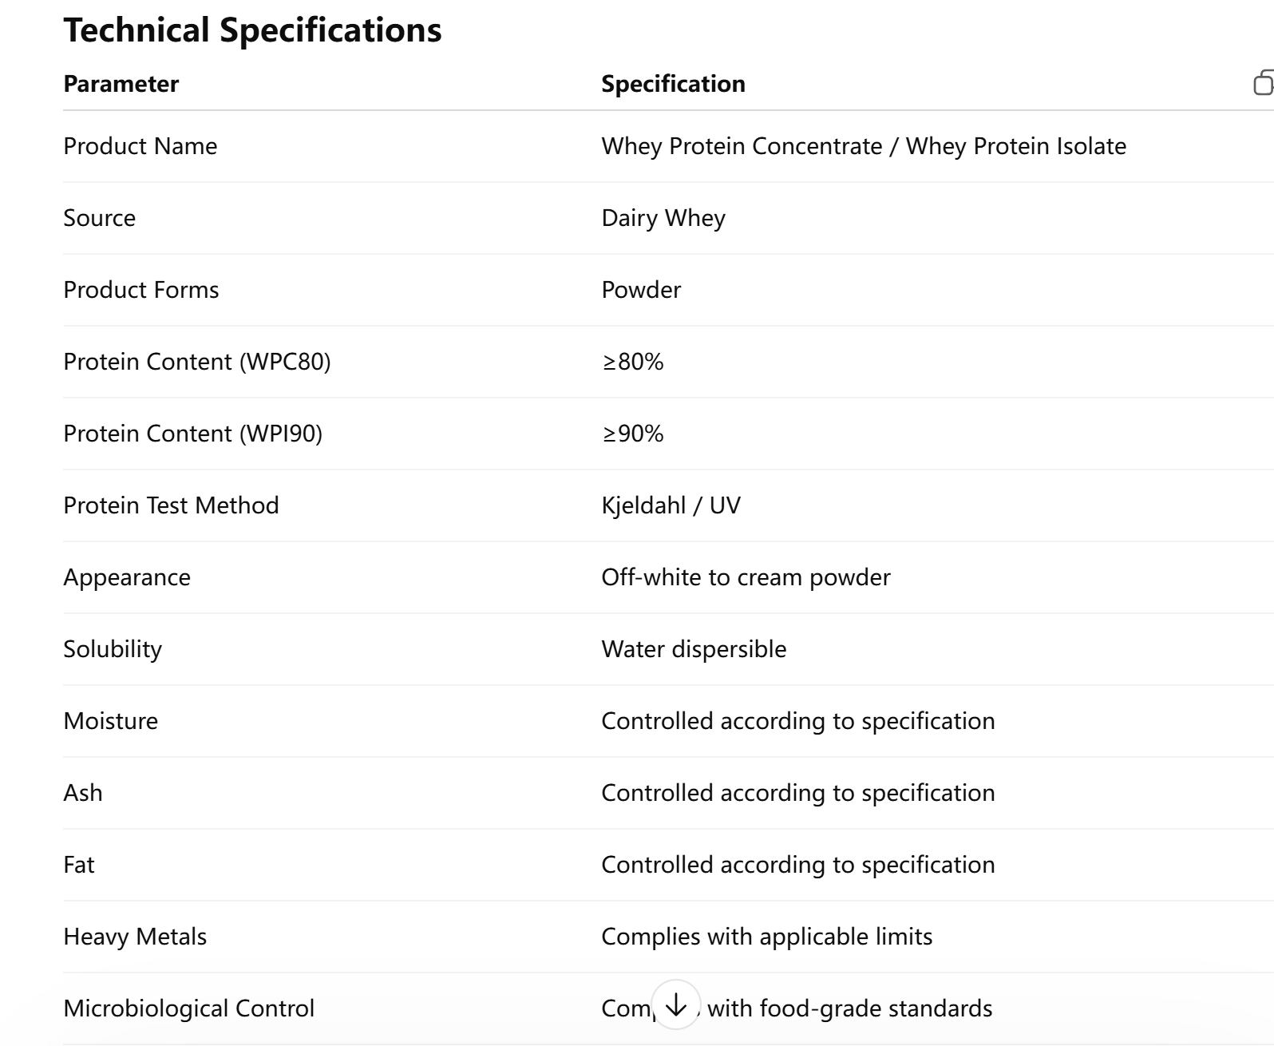Click the Parameter column header
Image resolution: width=1274 pixels, height=1046 pixels.
pos(121,84)
